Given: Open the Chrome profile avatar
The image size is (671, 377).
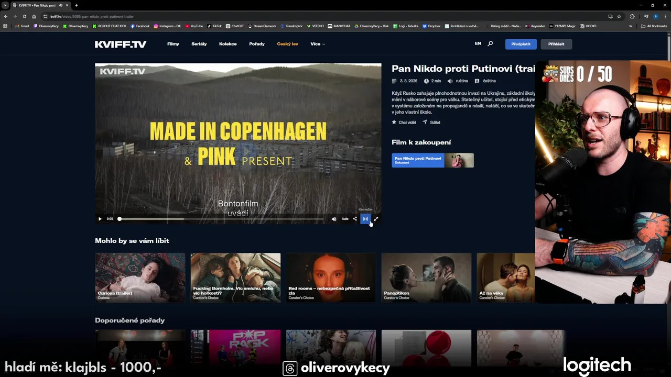Looking at the screenshot, I should pyautogui.click(x=656, y=16).
